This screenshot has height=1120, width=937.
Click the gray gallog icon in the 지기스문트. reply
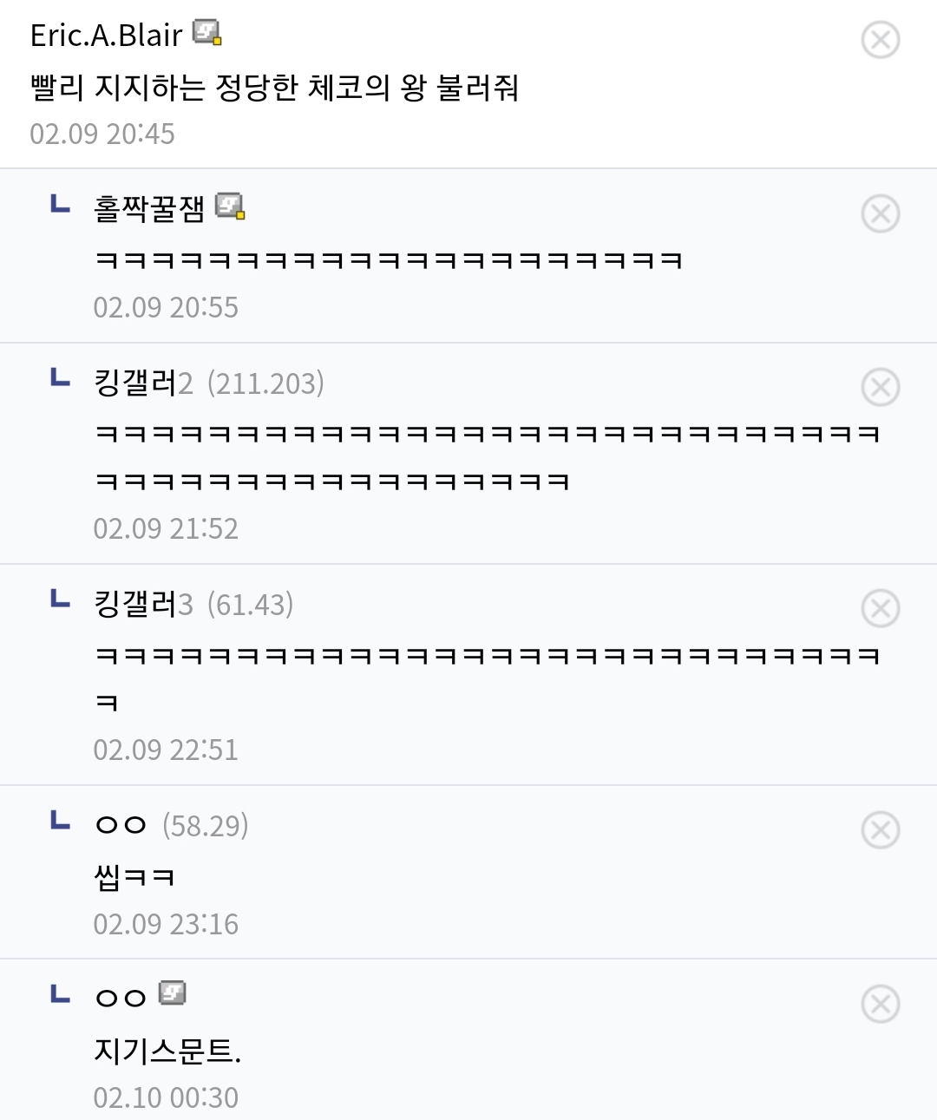tap(173, 992)
